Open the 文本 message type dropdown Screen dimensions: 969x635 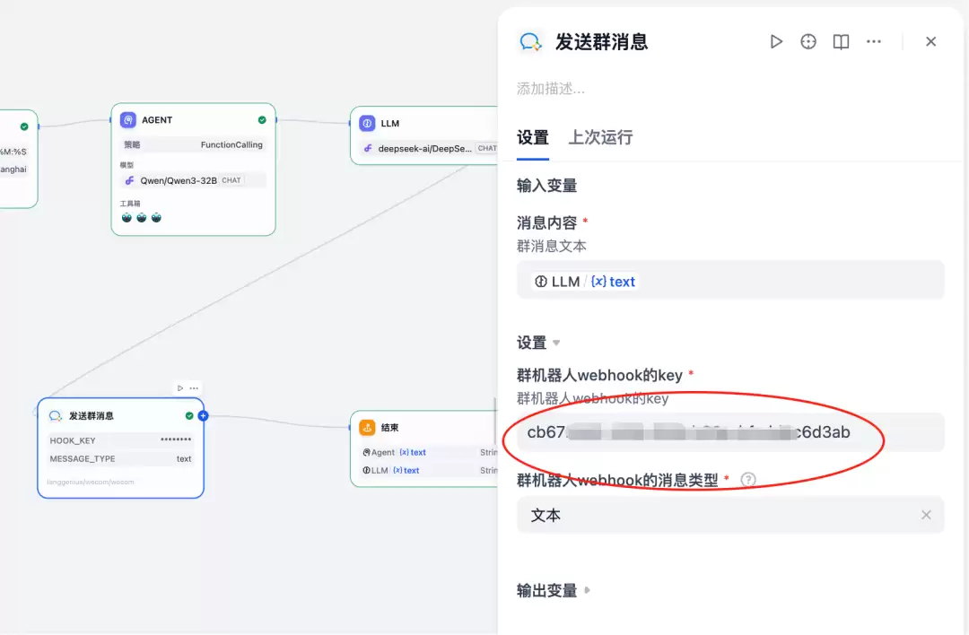pyautogui.click(x=730, y=515)
